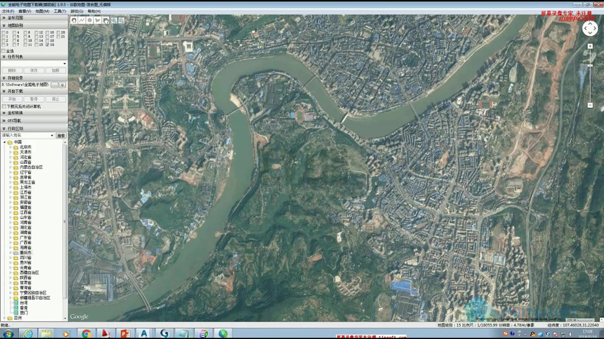
Task: Click the map pan compass control
Action: (x=590, y=28)
